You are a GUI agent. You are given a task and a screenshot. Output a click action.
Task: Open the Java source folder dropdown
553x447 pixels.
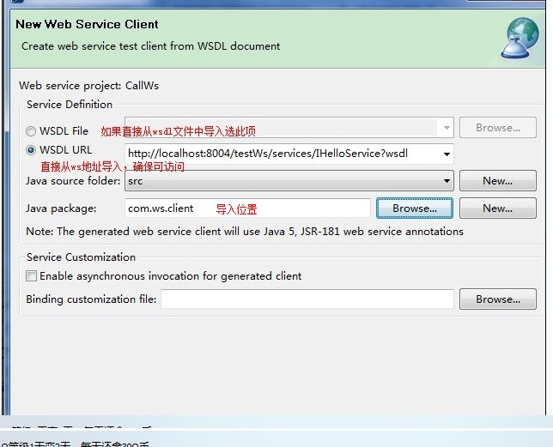tap(447, 181)
